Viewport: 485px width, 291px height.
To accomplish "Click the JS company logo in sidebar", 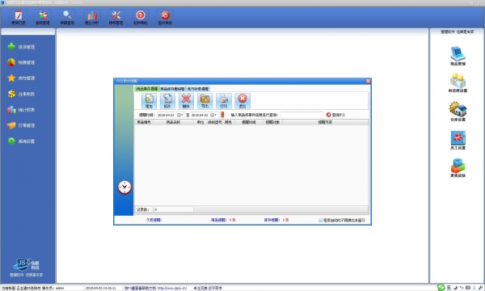I will tap(27, 264).
